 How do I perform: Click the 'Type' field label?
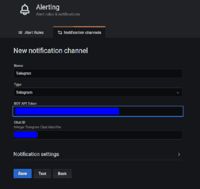click(18, 85)
